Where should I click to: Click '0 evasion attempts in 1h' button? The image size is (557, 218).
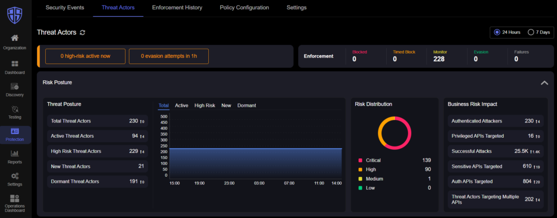pyautogui.click(x=169, y=56)
